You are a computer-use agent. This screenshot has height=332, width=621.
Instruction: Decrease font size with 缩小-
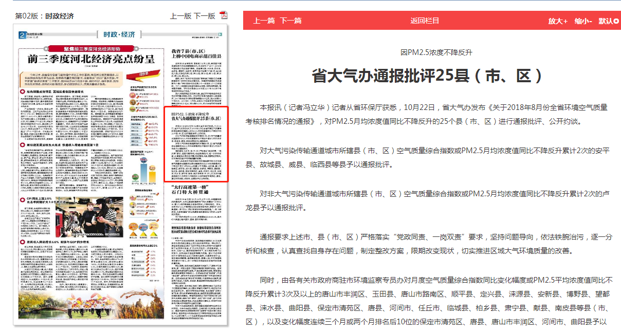pyautogui.click(x=583, y=21)
